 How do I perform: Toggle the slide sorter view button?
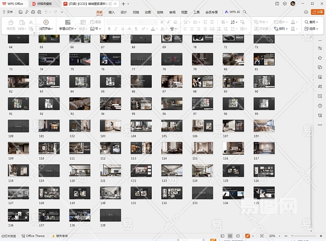[230, 236]
